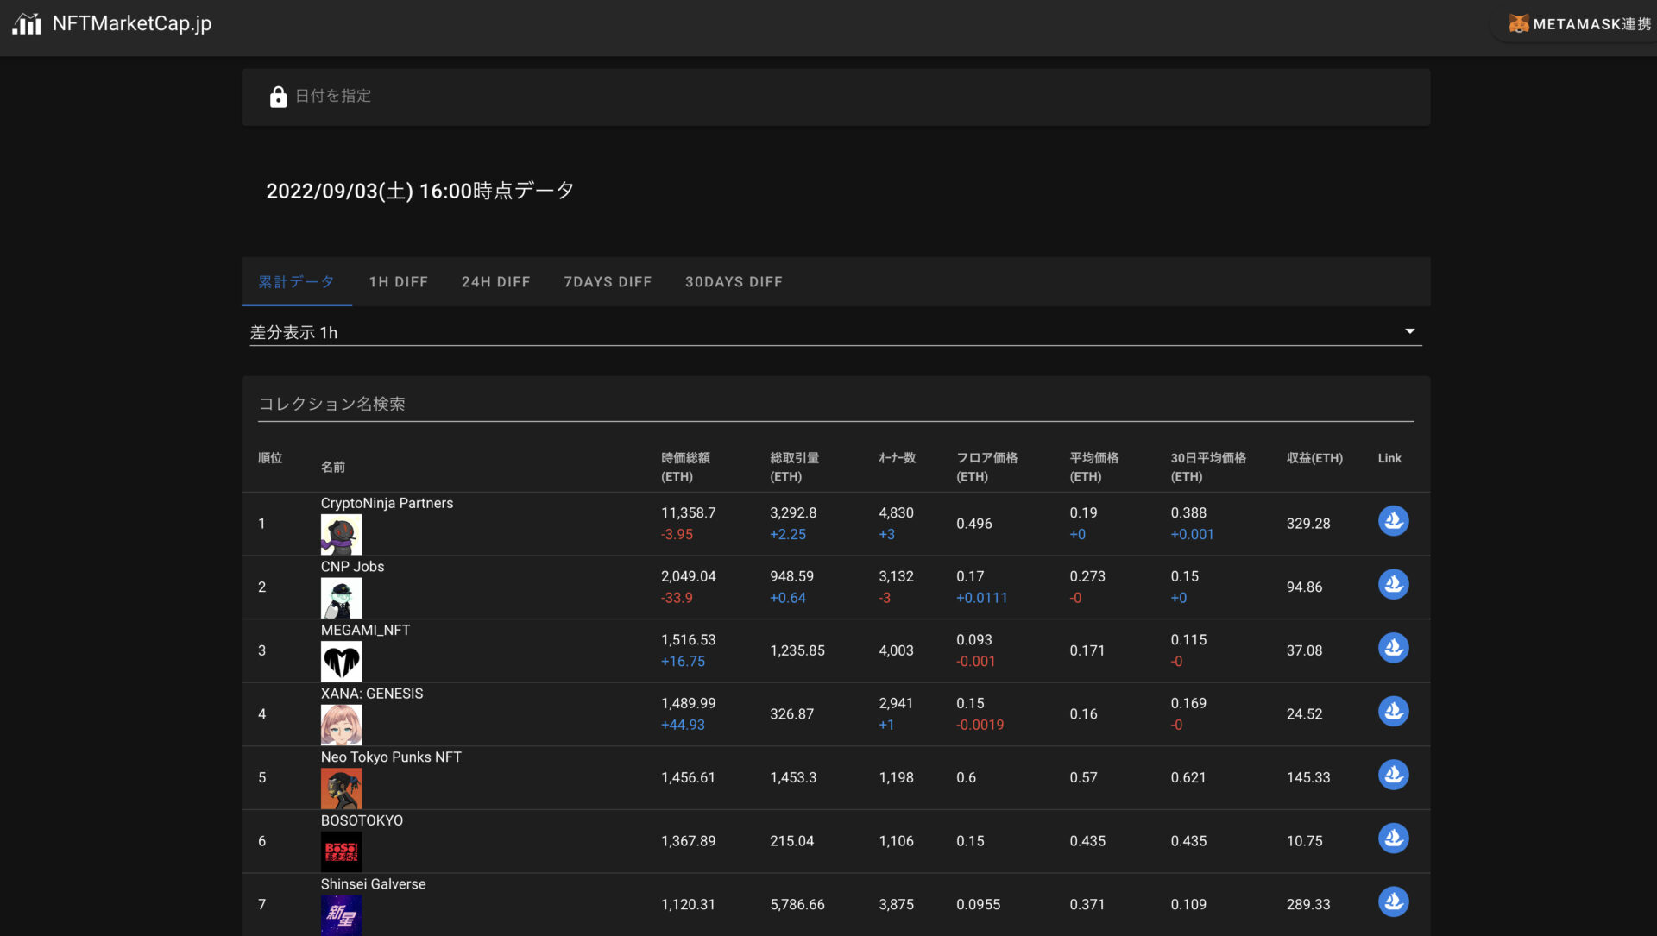Click total volume value 5,786.66
The width and height of the screenshot is (1657, 936).
pyautogui.click(x=797, y=904)
